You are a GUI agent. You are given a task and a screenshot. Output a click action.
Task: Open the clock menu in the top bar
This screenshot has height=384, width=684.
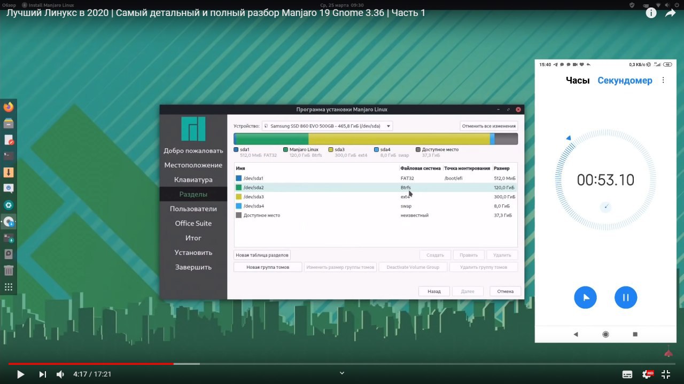click(342, 5)
